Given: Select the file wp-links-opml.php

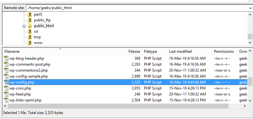Looking at the screenshot, I should (x=25, y=100).
